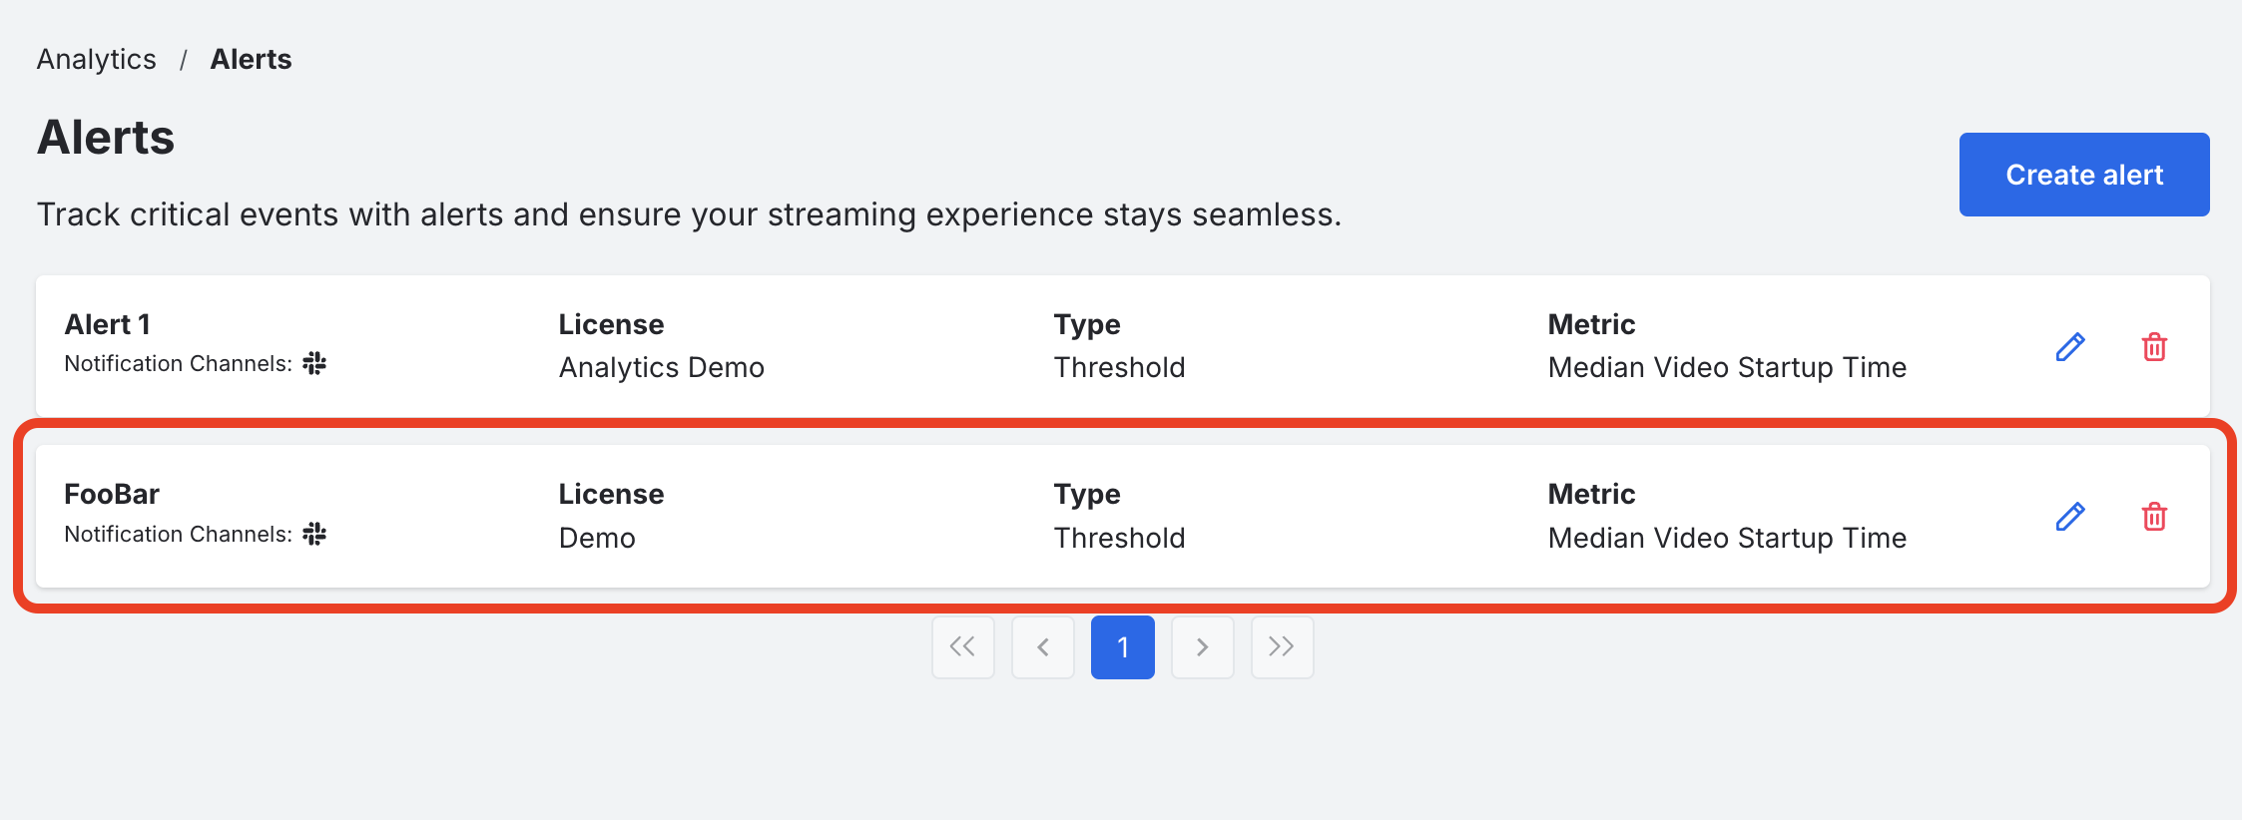Edit Alert 1 with pencil icon

point(2069,347)
